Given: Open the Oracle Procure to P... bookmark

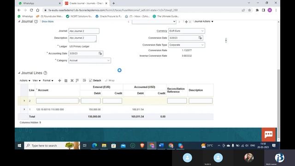Looking at the screenshot, I should tap(109, 17).
